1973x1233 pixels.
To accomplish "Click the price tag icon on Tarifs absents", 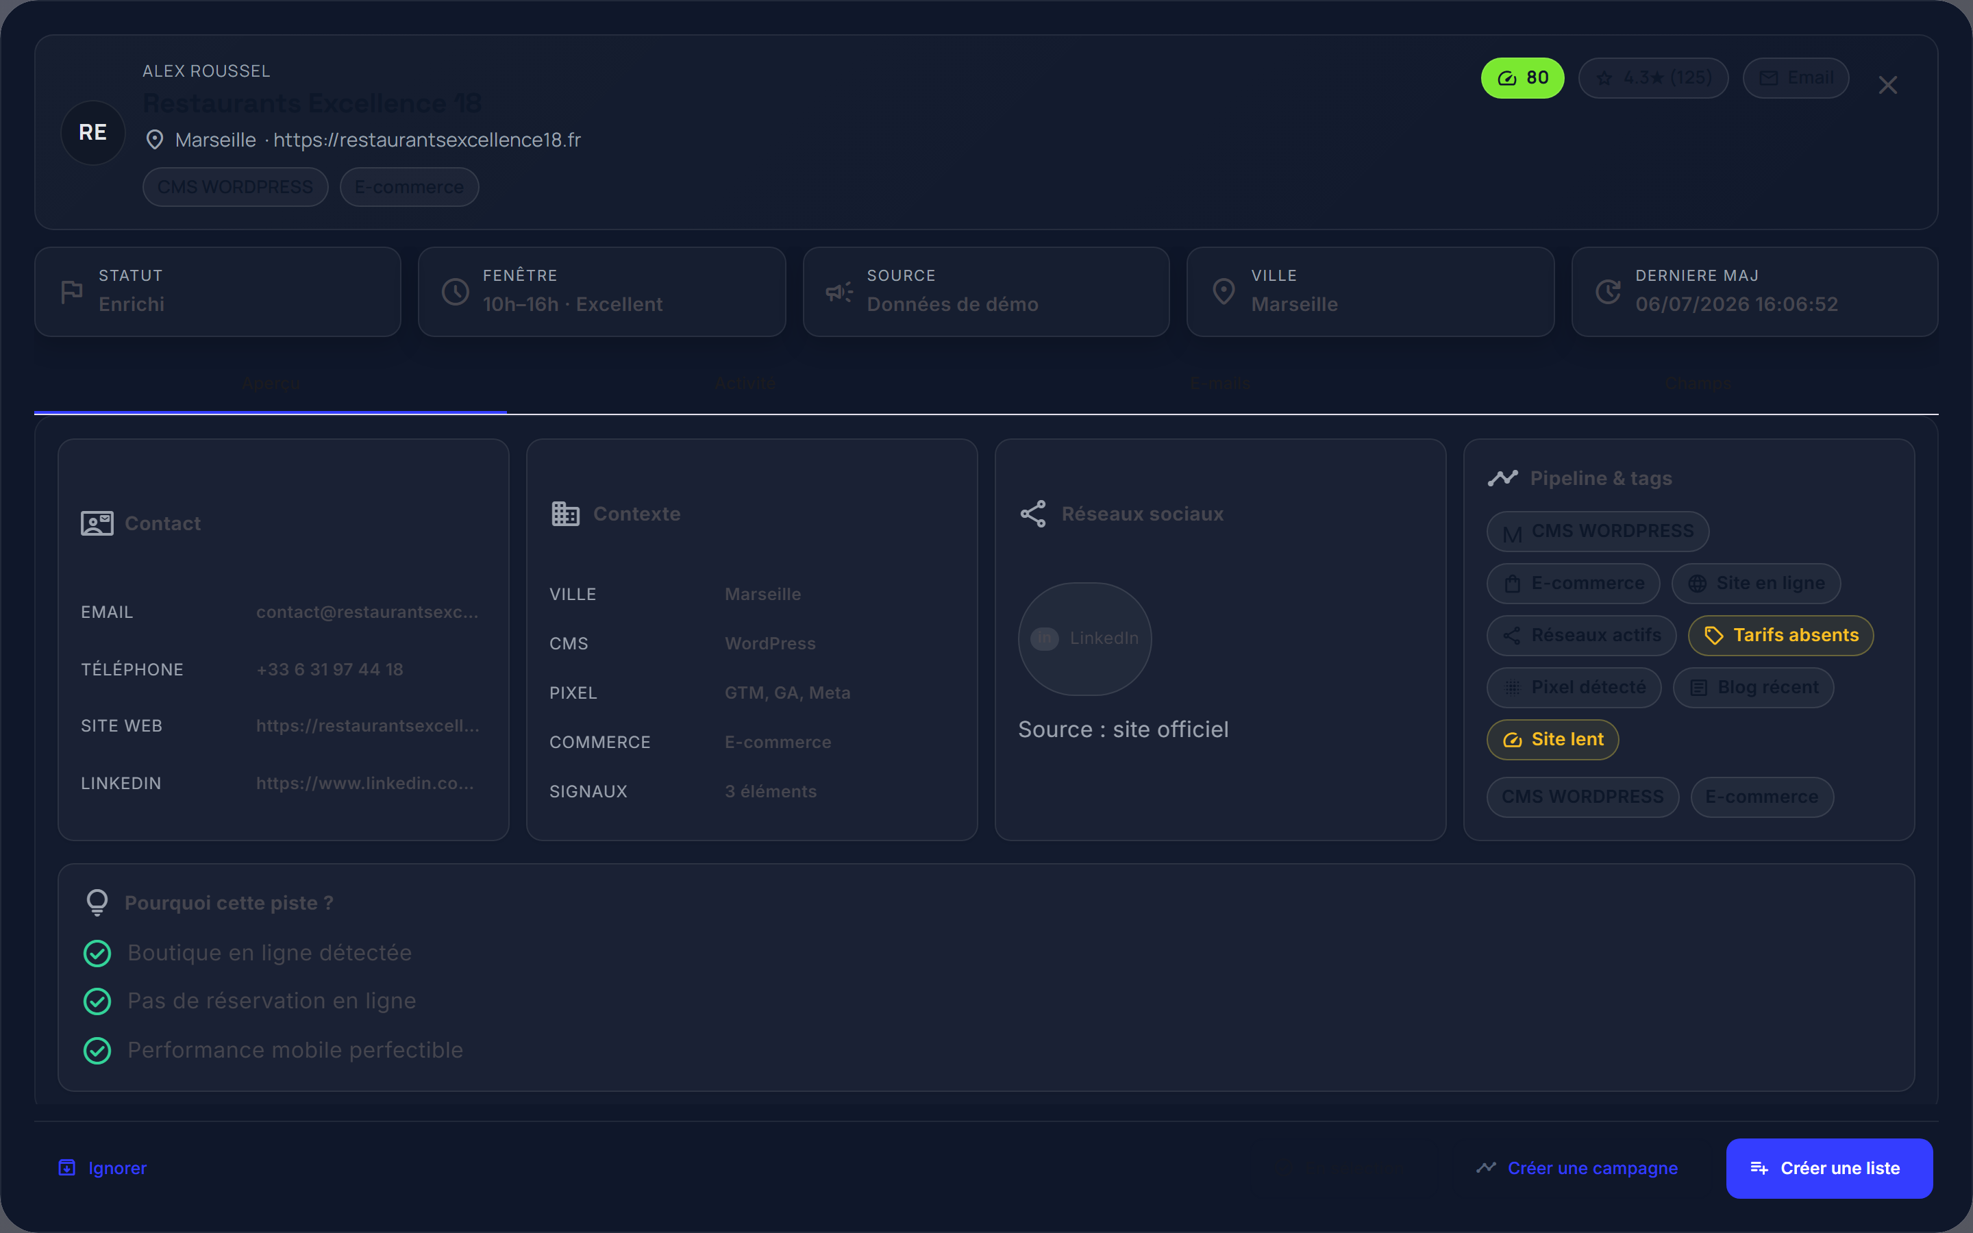I will pos(1714,636).
